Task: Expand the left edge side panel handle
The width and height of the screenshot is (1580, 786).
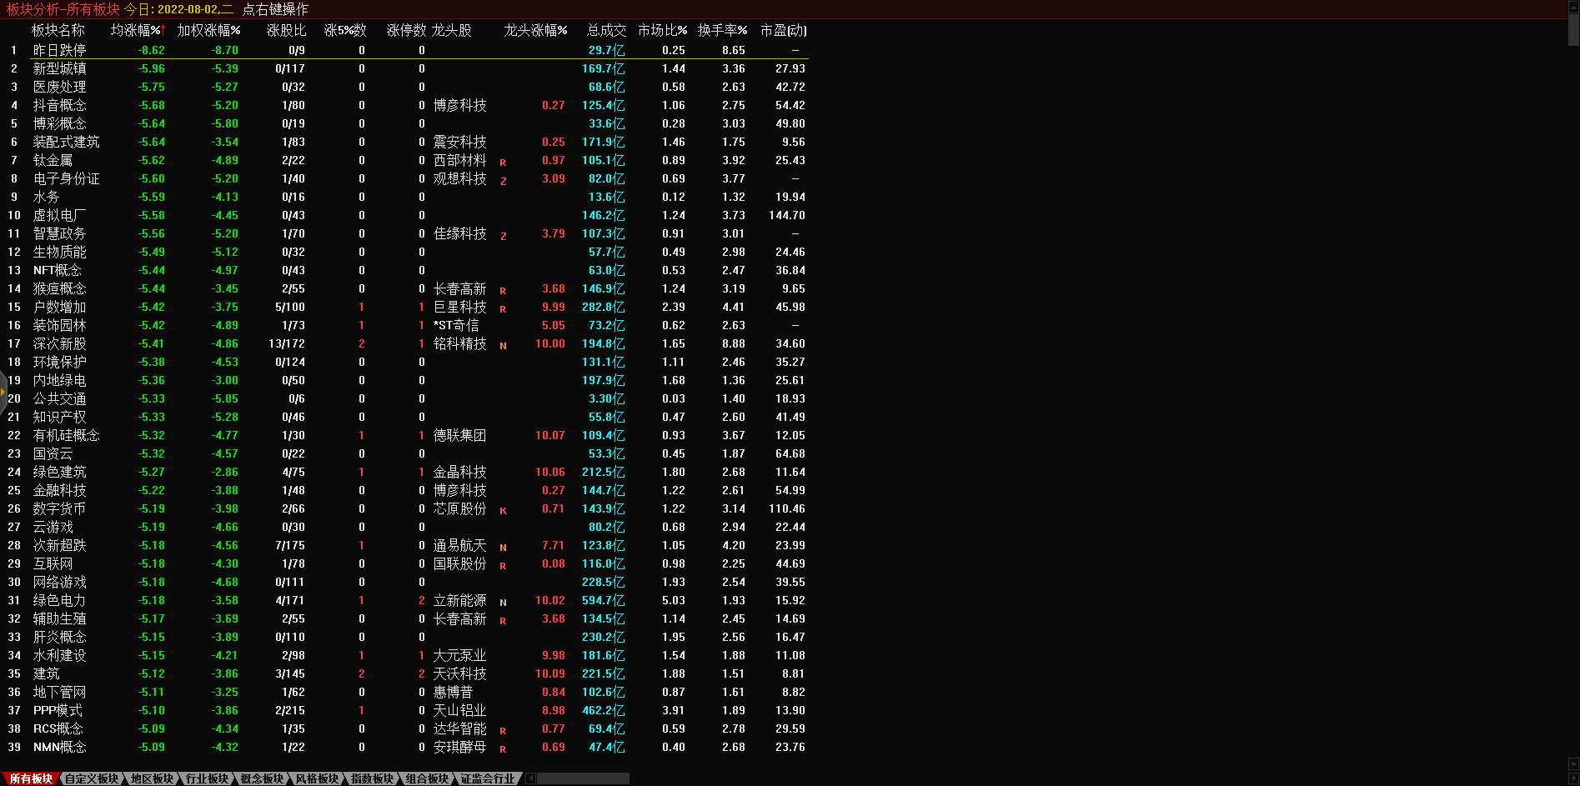Action: 3,390
